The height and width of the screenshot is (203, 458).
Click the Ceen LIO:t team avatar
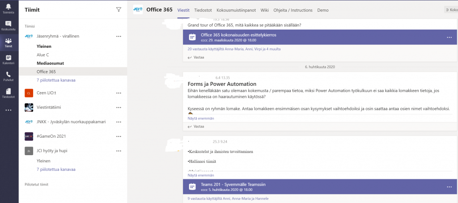click(29, 93)
